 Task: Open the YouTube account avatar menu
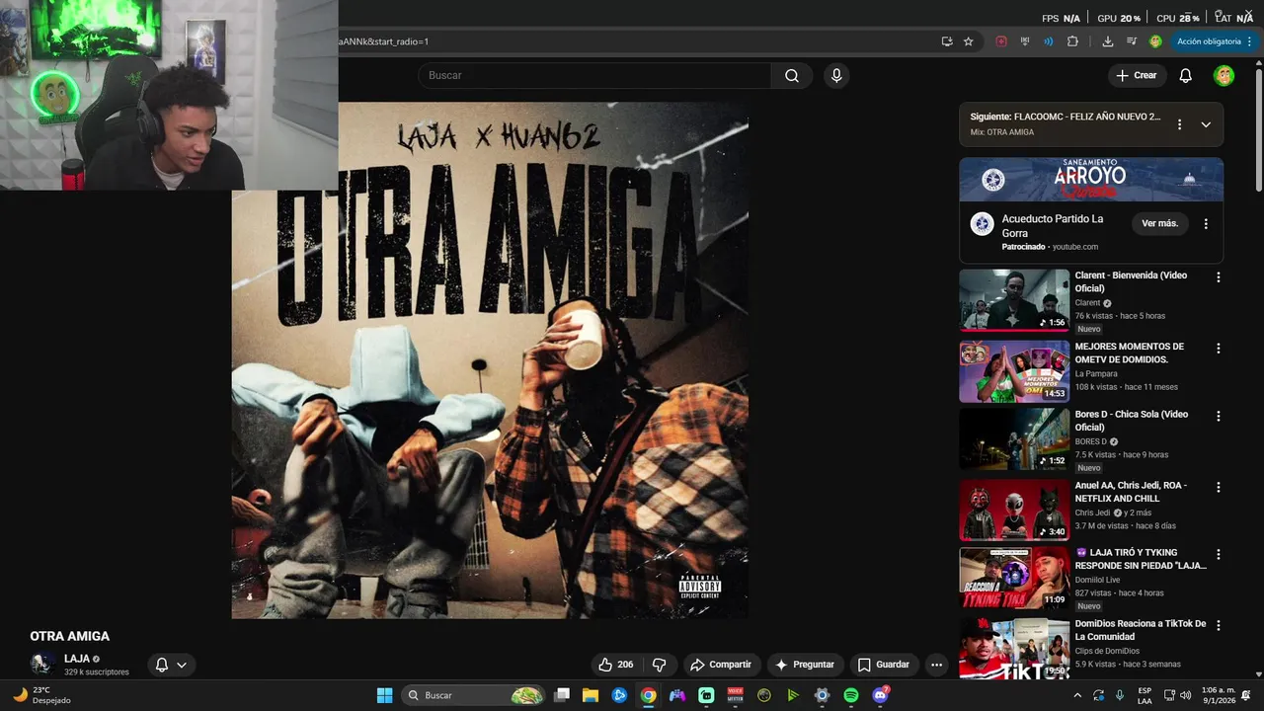pyautogui.click(x=1224, y=75)
